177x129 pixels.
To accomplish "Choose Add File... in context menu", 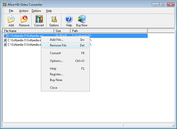I will (65, 40).
